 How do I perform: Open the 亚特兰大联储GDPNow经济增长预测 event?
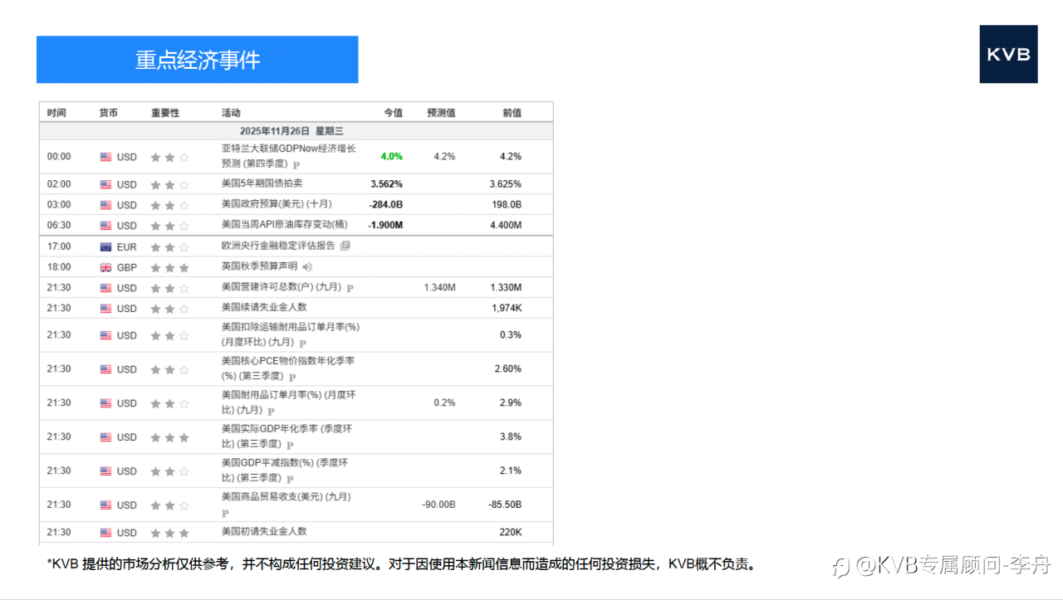point(288,156)
